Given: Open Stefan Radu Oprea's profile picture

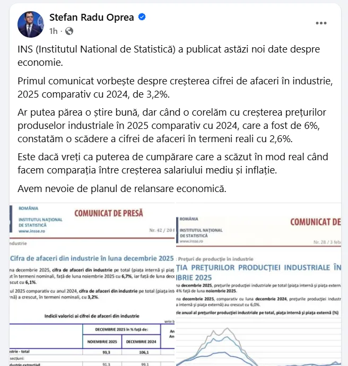Looking at the screenshot, I should coord(30,24).
